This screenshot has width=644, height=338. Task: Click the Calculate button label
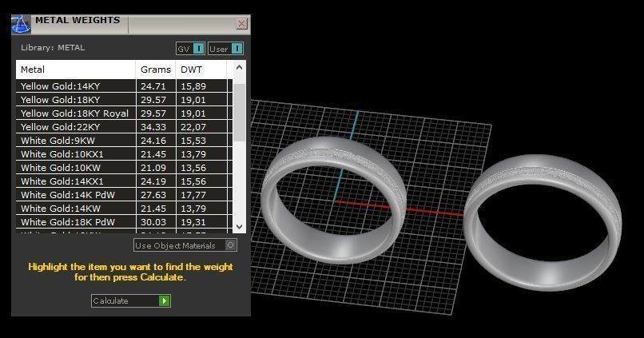click(x=110, y=300)
